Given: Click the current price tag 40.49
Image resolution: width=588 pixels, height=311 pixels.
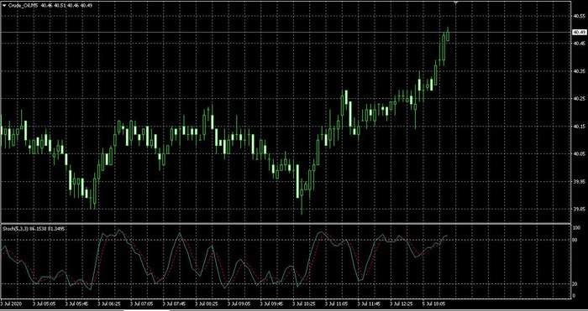Looking at the screenshot, I should [x=580, y=33].
